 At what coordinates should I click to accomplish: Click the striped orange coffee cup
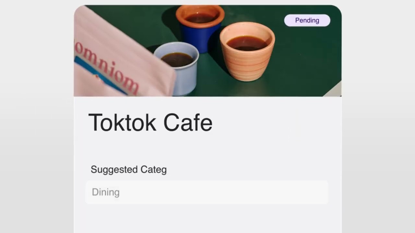tap(247, 51)
